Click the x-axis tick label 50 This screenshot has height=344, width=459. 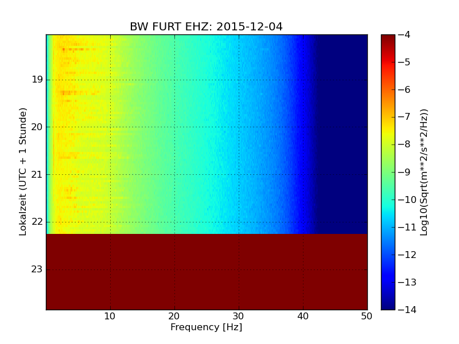click(367, 316)
